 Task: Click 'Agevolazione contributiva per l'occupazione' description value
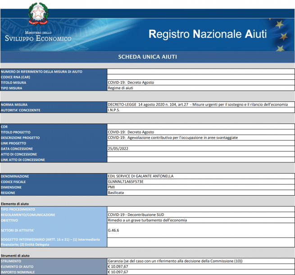tap(172, 137)
